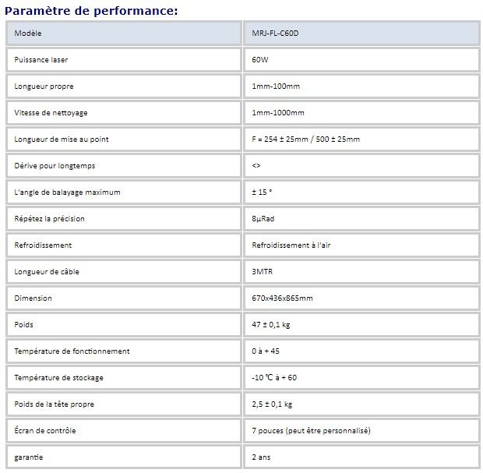
Task: Select the '47 ± 0,1 kg' weight value
Action: tap(272, 325)
